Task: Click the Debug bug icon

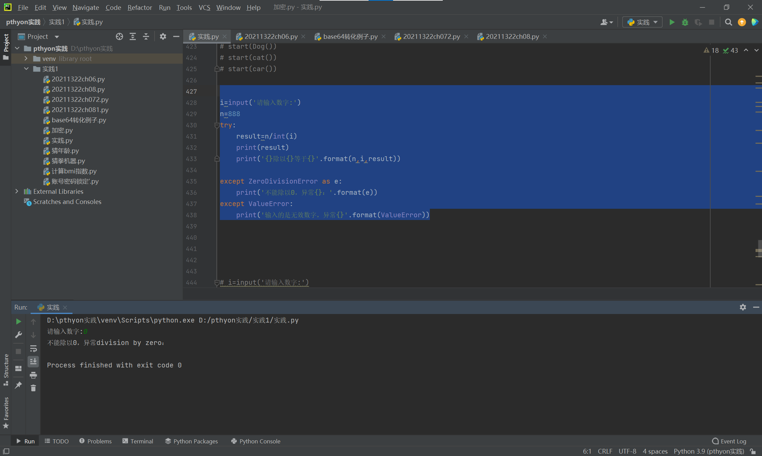Action: click(x=685, y=22)
